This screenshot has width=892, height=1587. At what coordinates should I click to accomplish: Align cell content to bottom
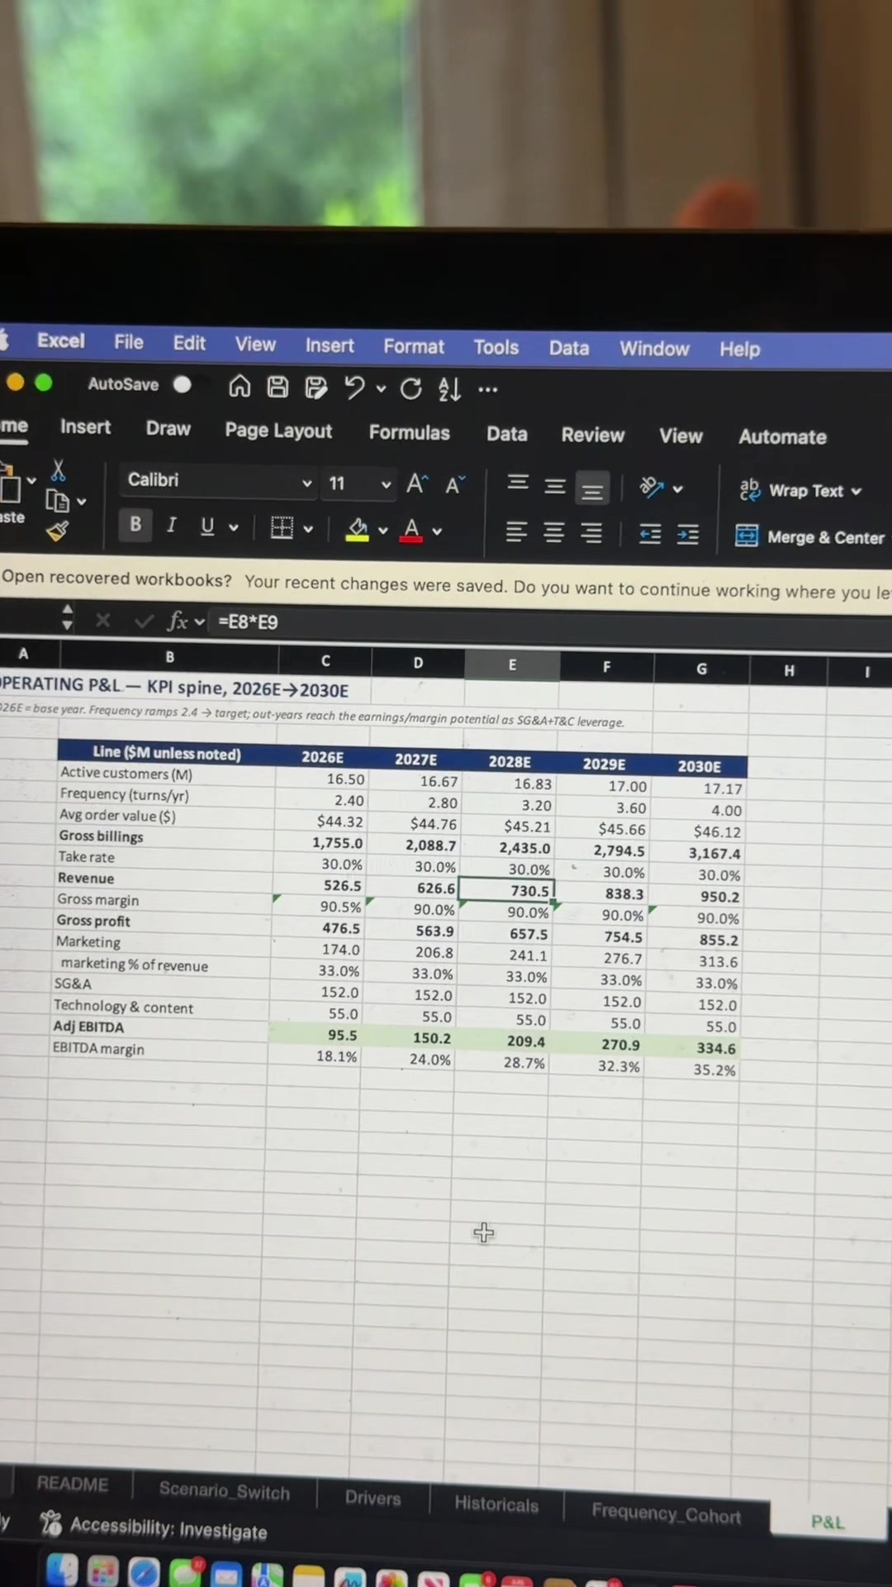(x=592, y=489)
